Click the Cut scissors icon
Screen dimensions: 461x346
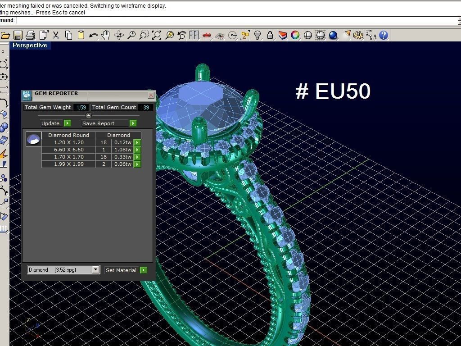click(56, 35)
